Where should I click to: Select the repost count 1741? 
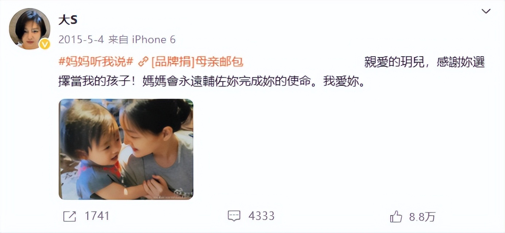[97, 216]
